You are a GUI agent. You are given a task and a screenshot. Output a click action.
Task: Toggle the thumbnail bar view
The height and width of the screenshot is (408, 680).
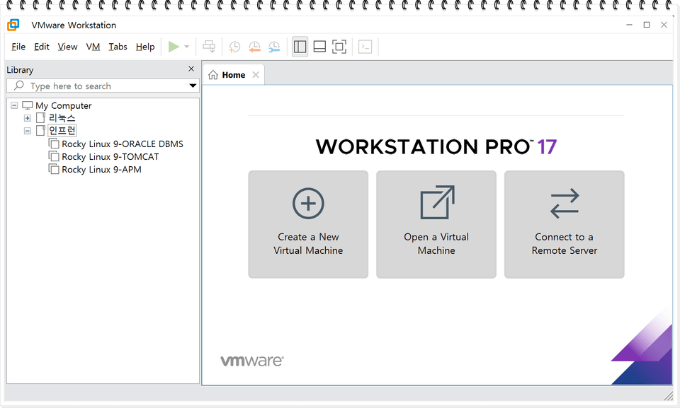pyautogui.click(x=319, y=47)
